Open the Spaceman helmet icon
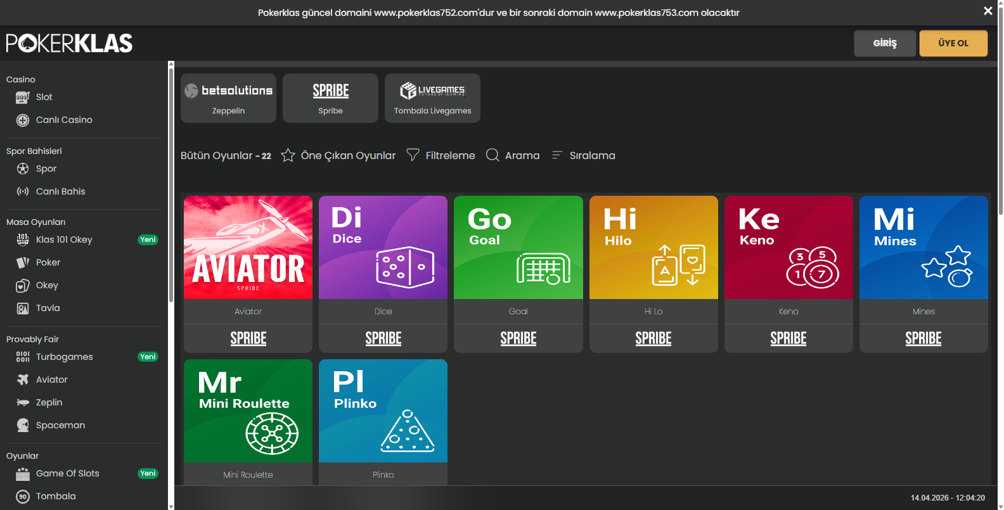This screenshot has width=1004, height=510. point(23,425)
